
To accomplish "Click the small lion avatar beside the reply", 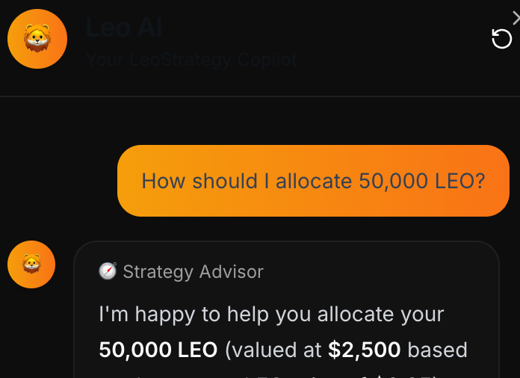I will click(31, 264).
